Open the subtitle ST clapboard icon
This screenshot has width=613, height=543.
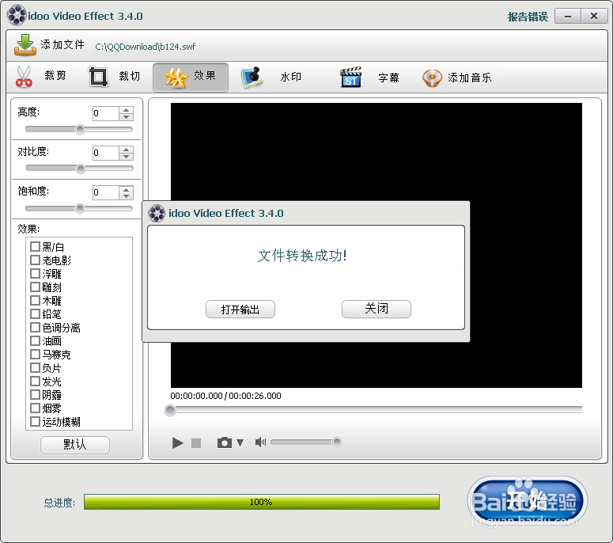point(350,77)
